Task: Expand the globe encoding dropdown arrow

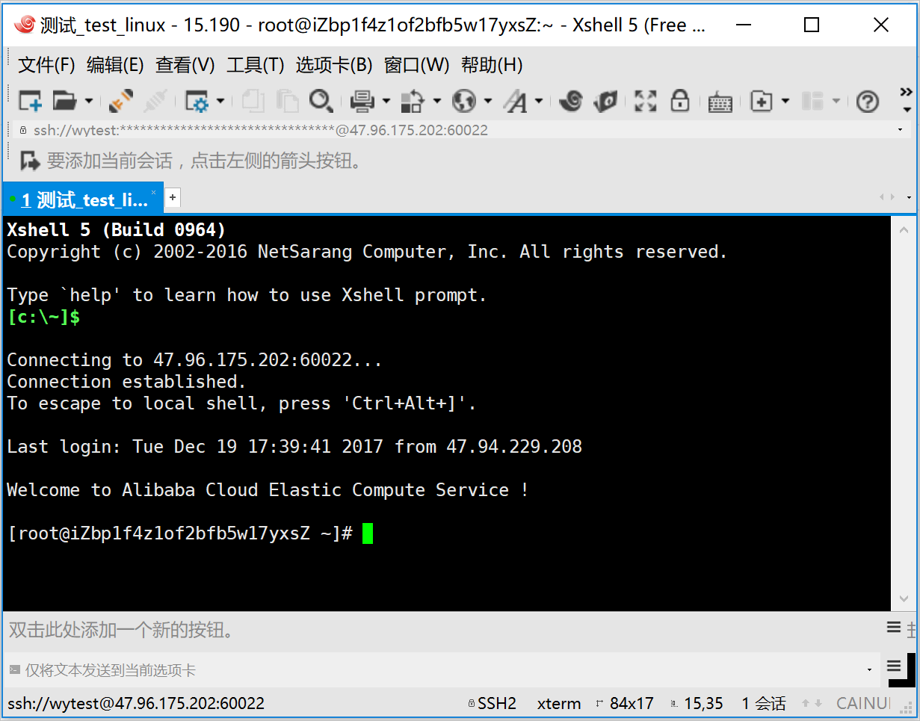Action: (488, 101)
